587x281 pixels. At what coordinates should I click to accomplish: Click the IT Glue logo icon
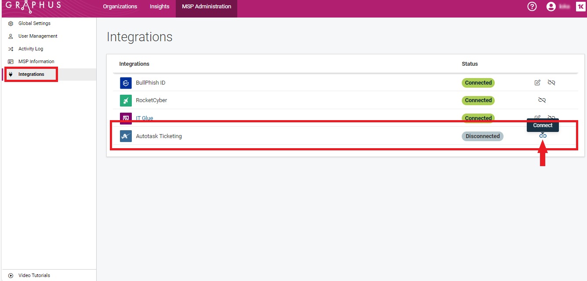(x=126, y=118)
